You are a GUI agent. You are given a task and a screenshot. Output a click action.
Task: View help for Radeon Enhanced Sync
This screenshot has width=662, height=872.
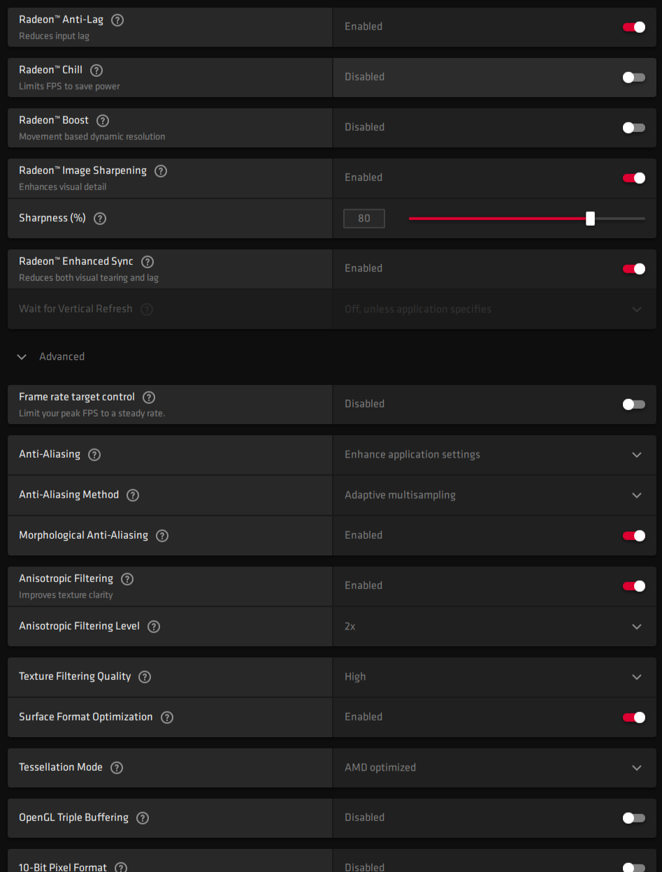(147, 262)
